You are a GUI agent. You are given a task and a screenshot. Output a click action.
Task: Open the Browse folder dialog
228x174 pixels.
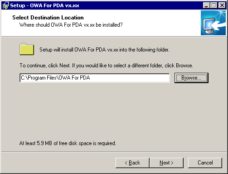[x=191, y=78]
